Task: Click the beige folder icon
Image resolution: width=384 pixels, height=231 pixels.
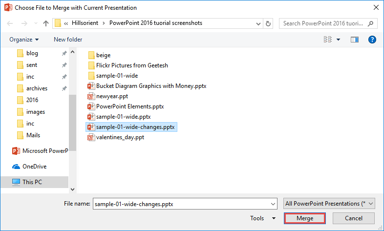Action: click(91, 55)
